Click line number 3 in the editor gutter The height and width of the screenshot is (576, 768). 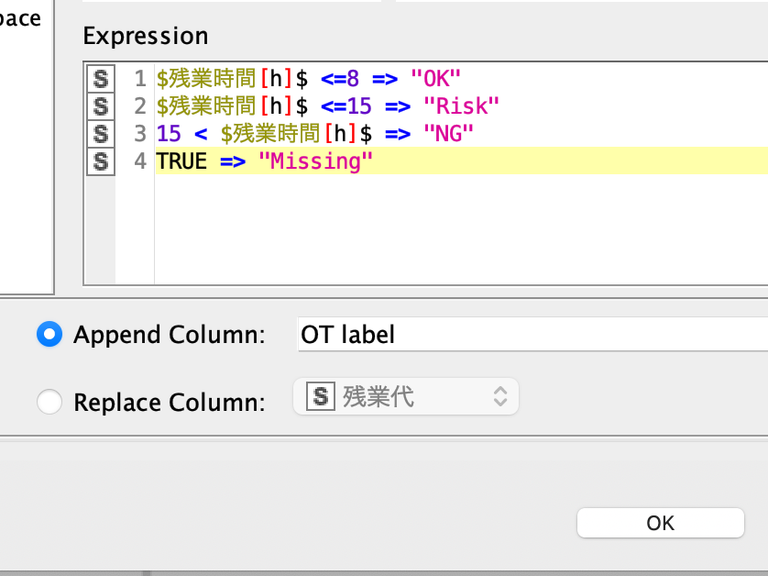coord(139,133)
